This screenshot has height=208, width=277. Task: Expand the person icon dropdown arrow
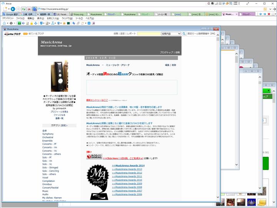click(61, 23)
